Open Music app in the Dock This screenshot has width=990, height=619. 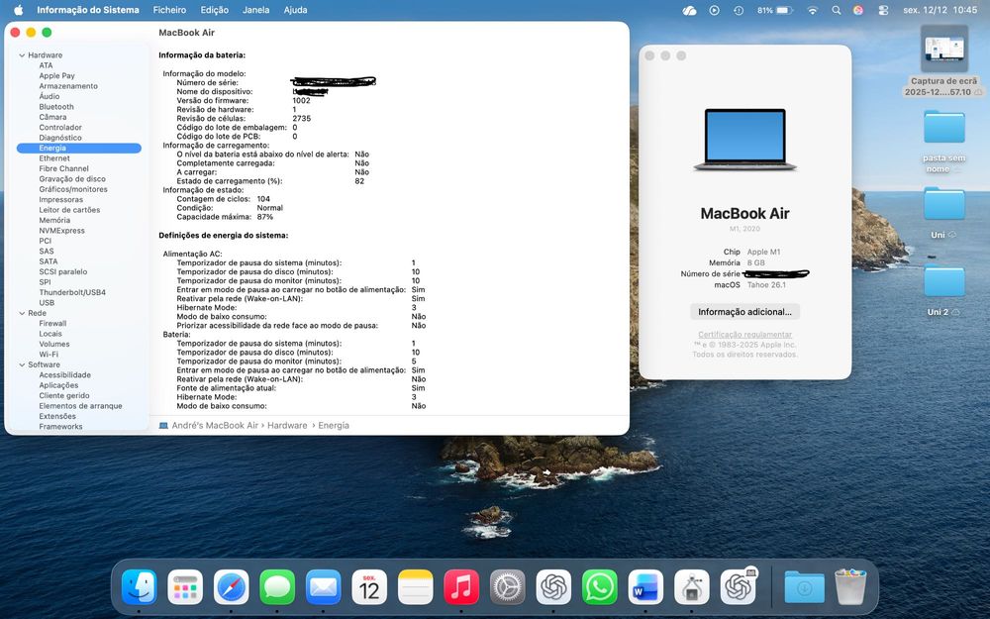click(461, 586)
